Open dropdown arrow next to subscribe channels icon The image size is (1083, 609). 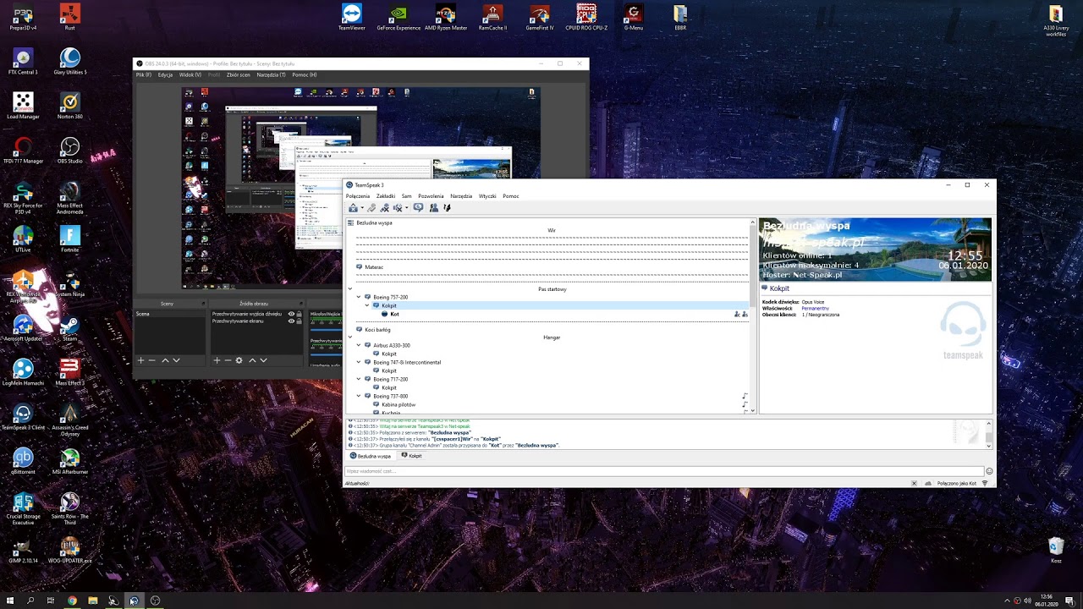coord(407,207)
